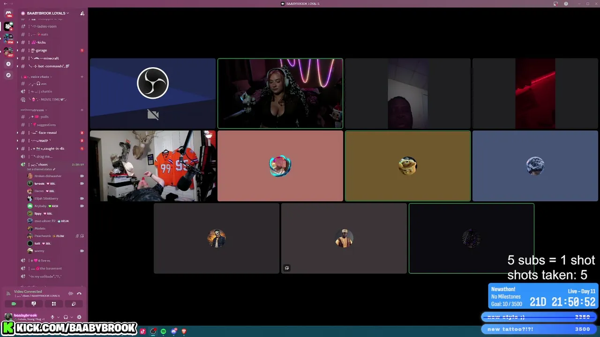Open OBS Studio in the taskbar

tap(153, 331)
